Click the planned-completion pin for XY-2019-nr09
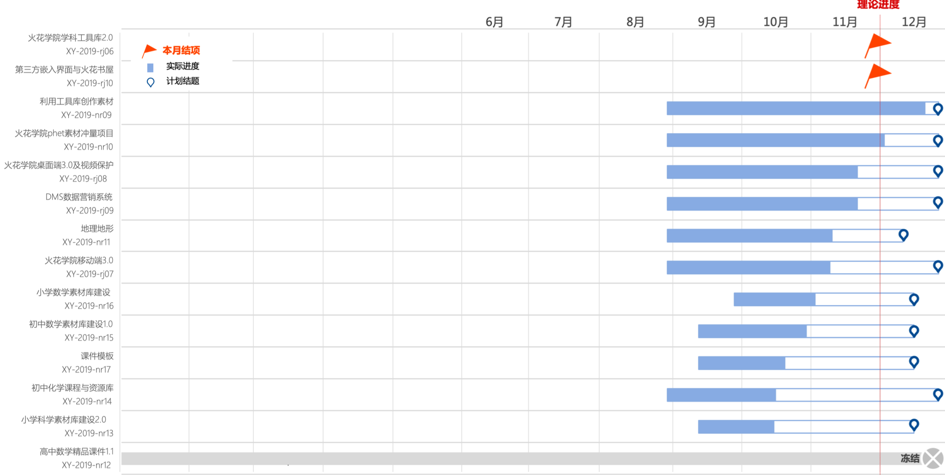This screenshot has width=945, height=475. pos(937,109)
